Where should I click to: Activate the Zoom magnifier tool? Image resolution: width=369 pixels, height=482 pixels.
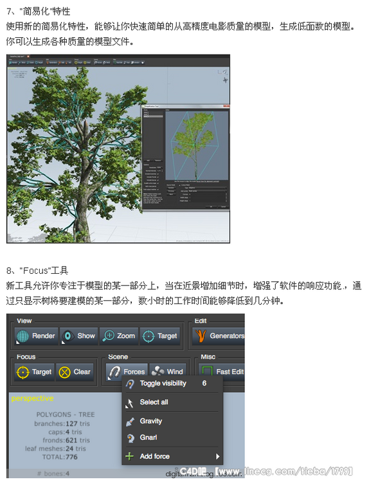click(x=119, y=336)
